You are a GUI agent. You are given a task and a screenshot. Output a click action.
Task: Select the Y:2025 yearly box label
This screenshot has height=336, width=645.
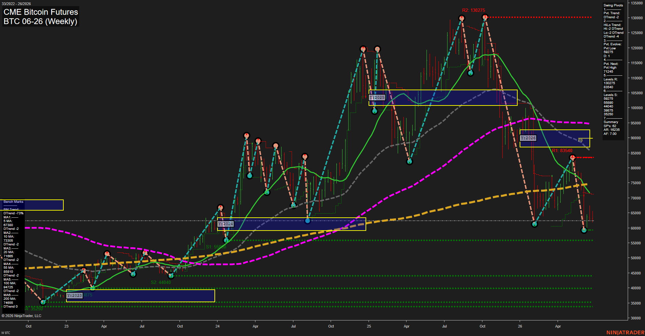tap(377, 97)
